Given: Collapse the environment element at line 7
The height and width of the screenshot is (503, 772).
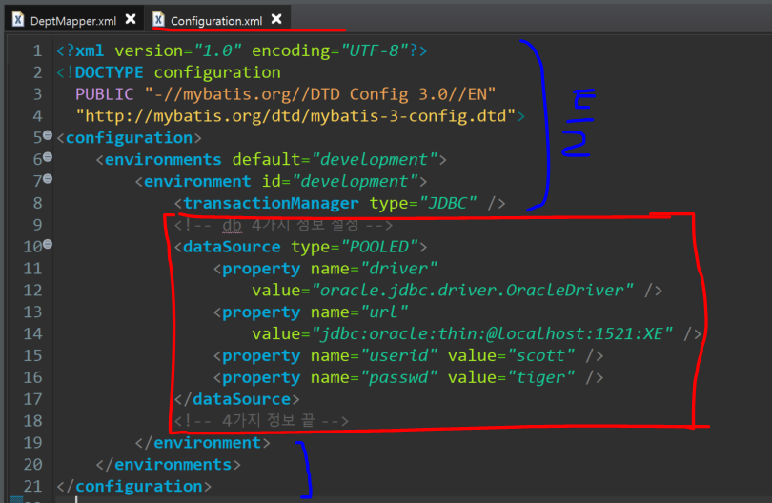Looking at the screenshot, I should tap(48, 179).
